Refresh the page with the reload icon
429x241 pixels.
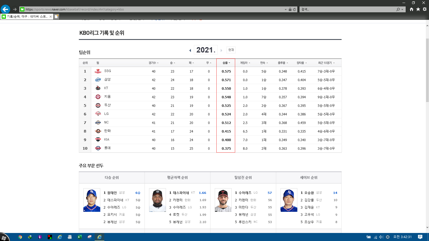[x=294, y=9]
